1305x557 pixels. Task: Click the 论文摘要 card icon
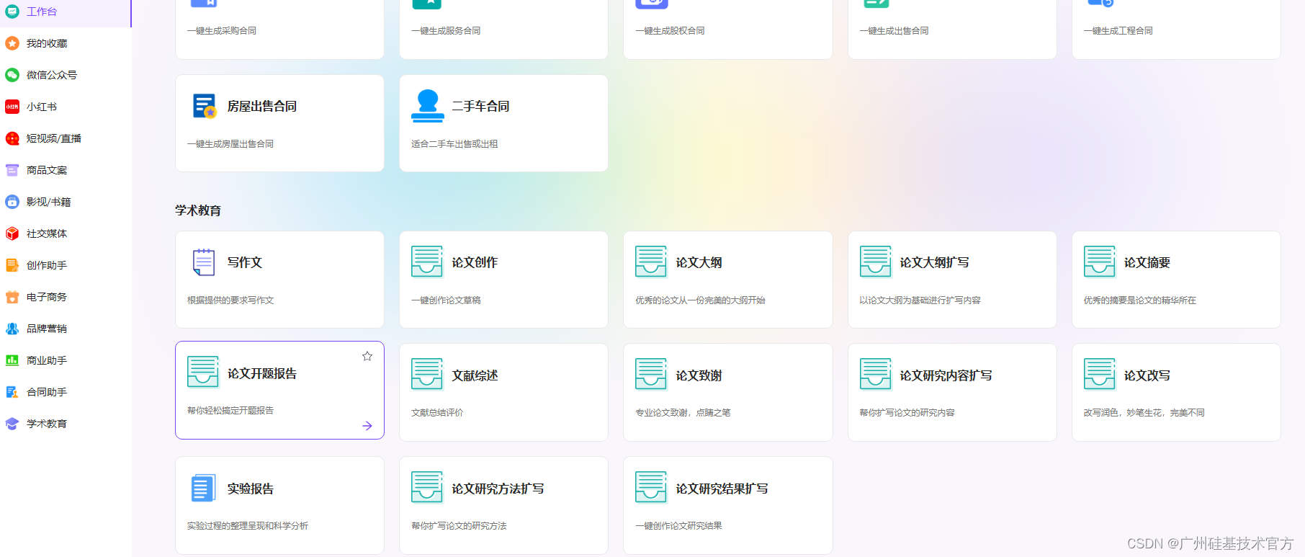(1100, 262)
